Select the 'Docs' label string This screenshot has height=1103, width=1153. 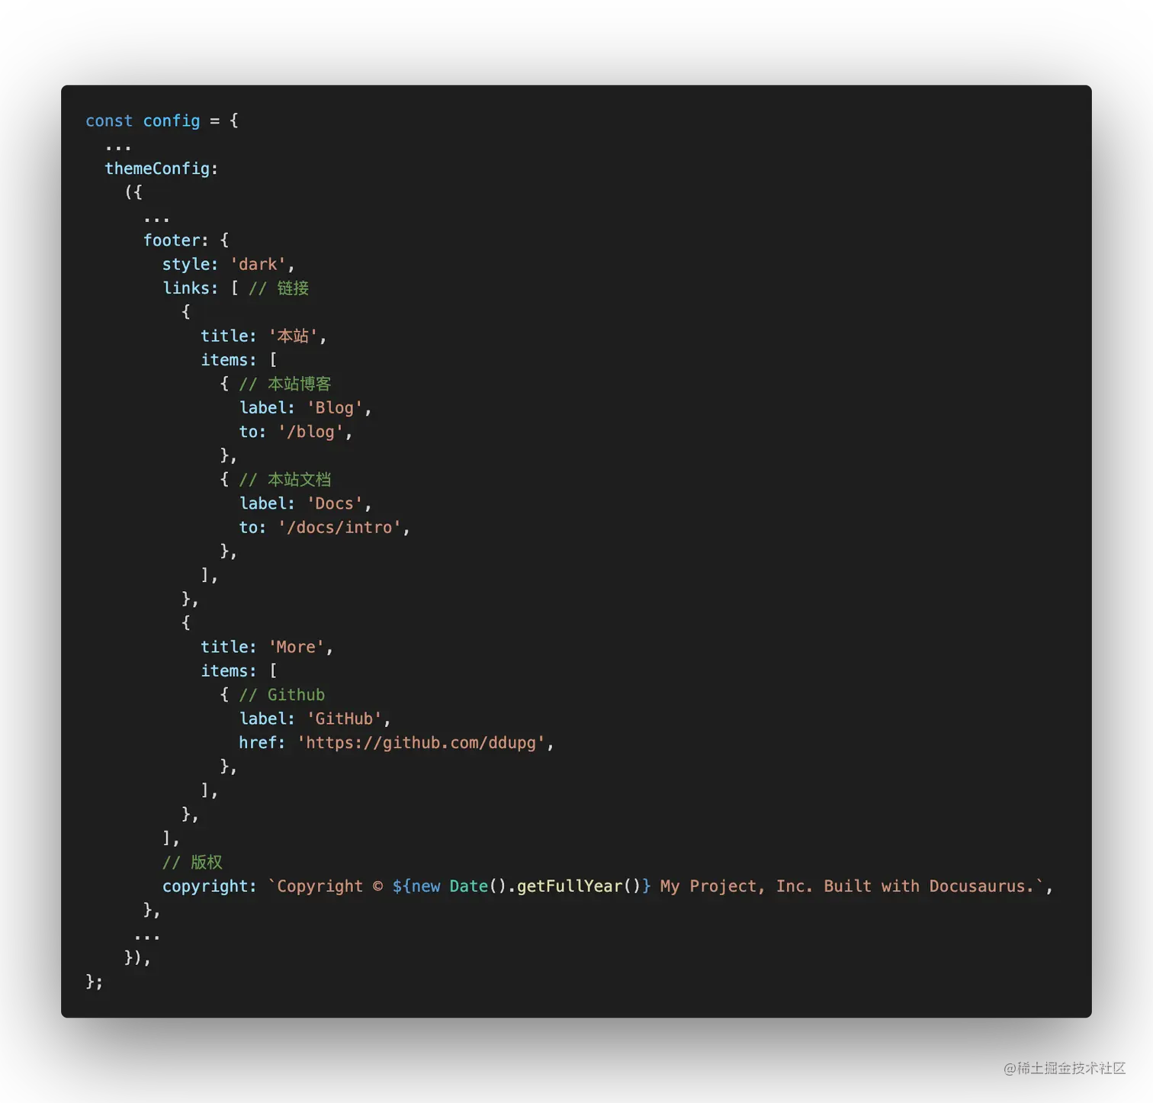click(x=335, y=503)
